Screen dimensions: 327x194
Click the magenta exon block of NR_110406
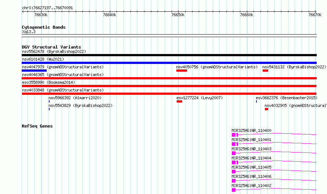coord(234,181)
